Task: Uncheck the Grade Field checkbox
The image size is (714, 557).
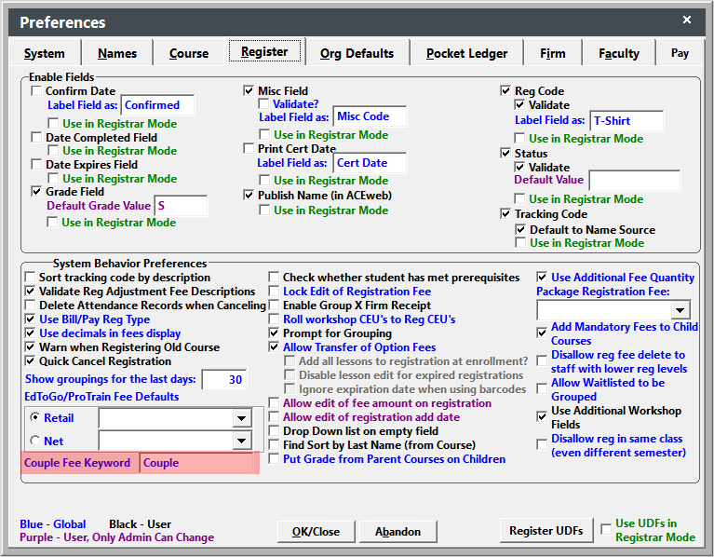Action: [36, 191]
